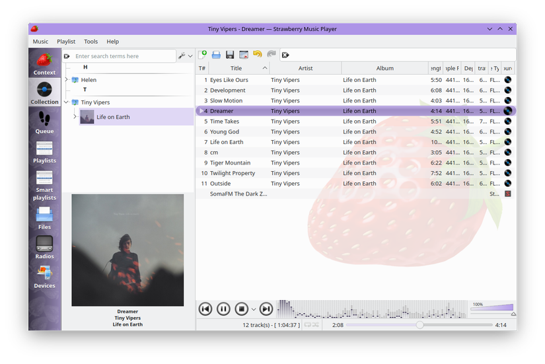The image size is (545, 364).
Task: Skip to the next track
Action: tap(266, 309)
